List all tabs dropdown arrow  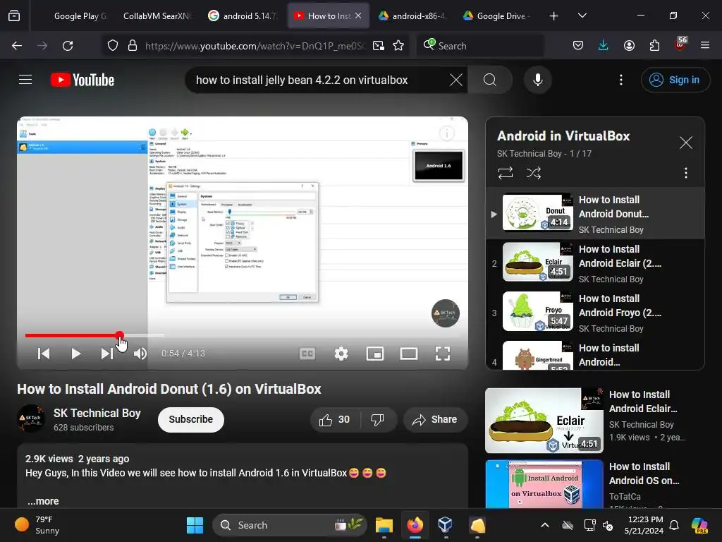pyautogui.click(x=582, y=16)
